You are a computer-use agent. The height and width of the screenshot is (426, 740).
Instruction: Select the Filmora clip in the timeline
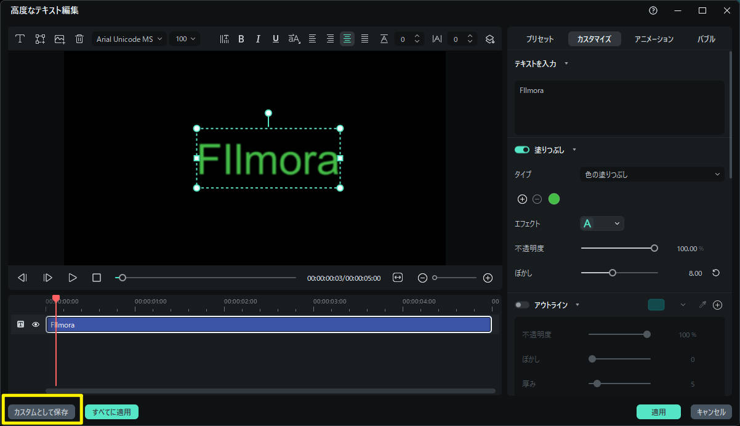(268, 324)
